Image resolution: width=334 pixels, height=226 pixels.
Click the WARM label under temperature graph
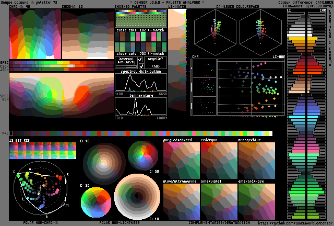(162, 118)
